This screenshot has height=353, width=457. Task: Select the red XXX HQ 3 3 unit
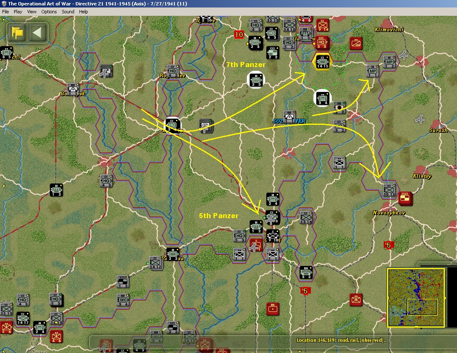[x=321, y=42]
